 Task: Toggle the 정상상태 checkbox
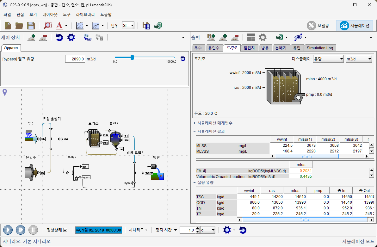point(65,230)
